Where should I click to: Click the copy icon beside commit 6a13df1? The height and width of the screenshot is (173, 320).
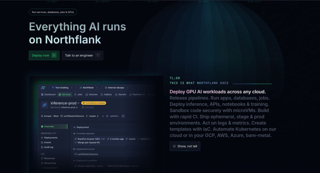(107, 116)
